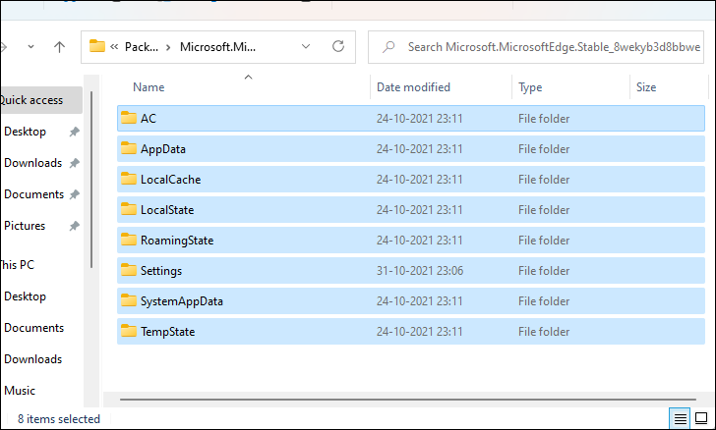Select This PC in navigation pane
The width and height of the screenshot is (716, 430).
pos(17,265)
